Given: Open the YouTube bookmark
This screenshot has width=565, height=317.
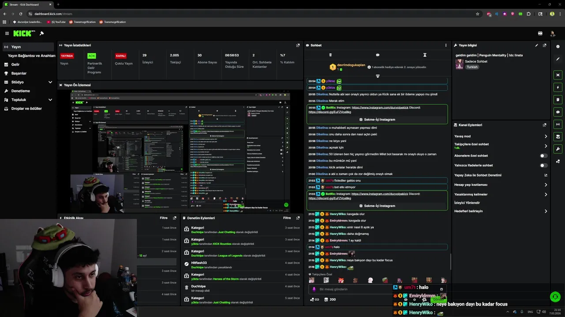Looking at the screenshot, I should [56, 22].
